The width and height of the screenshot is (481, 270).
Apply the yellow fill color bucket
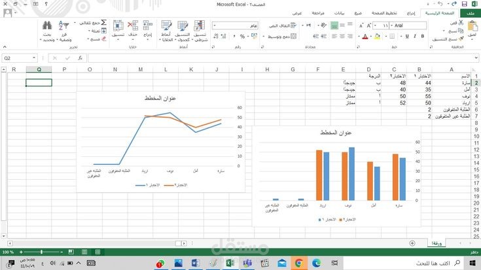click(x=378, y=37)
